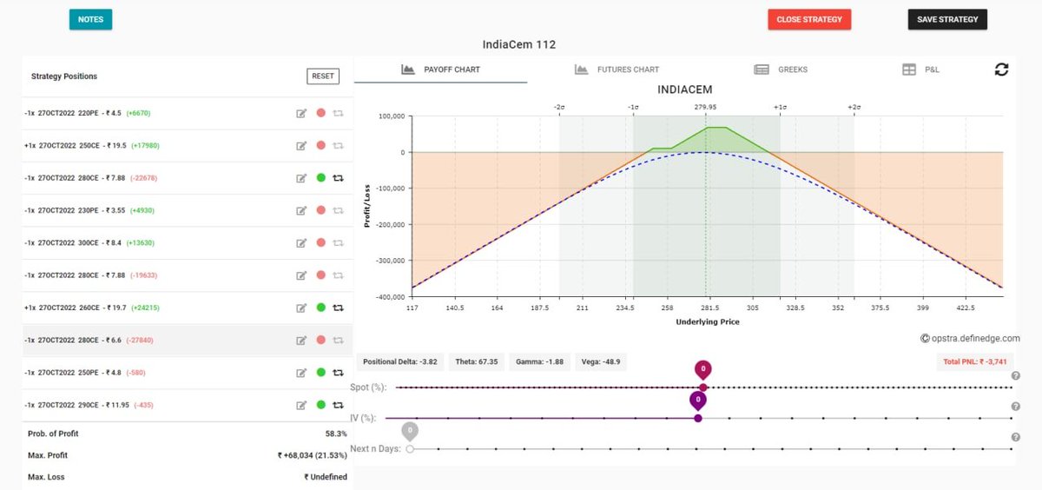Toggle the green circle on 250PE row

tap(320, 373)
